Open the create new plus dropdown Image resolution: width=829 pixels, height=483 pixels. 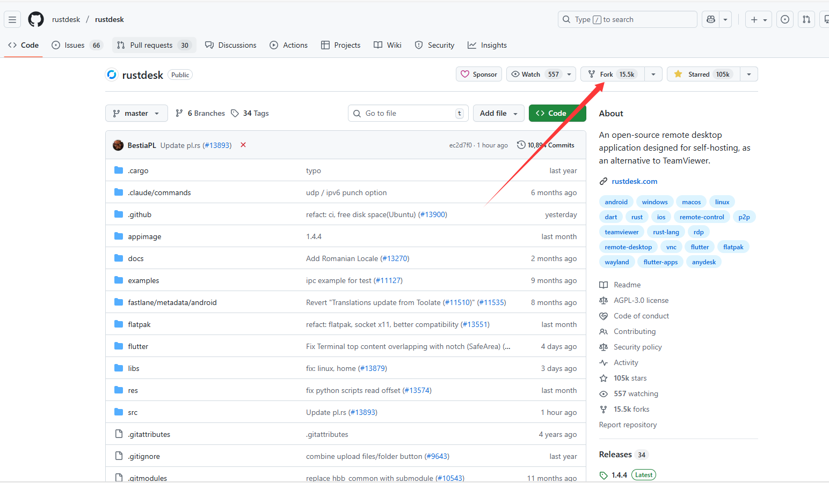pos(759,19)
